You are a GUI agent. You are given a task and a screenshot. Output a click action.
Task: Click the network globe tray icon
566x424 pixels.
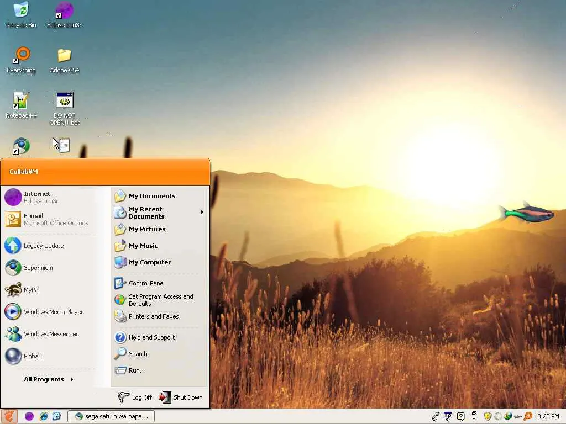508,416
